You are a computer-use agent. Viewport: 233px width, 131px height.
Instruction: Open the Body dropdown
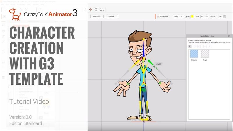click(178, 17)
